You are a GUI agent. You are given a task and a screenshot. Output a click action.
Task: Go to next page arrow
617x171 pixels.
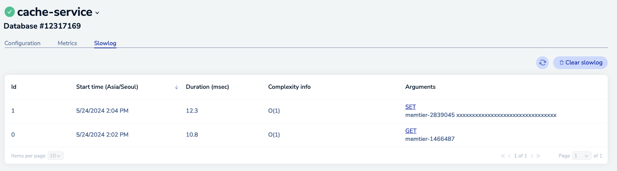pos(532,156)
